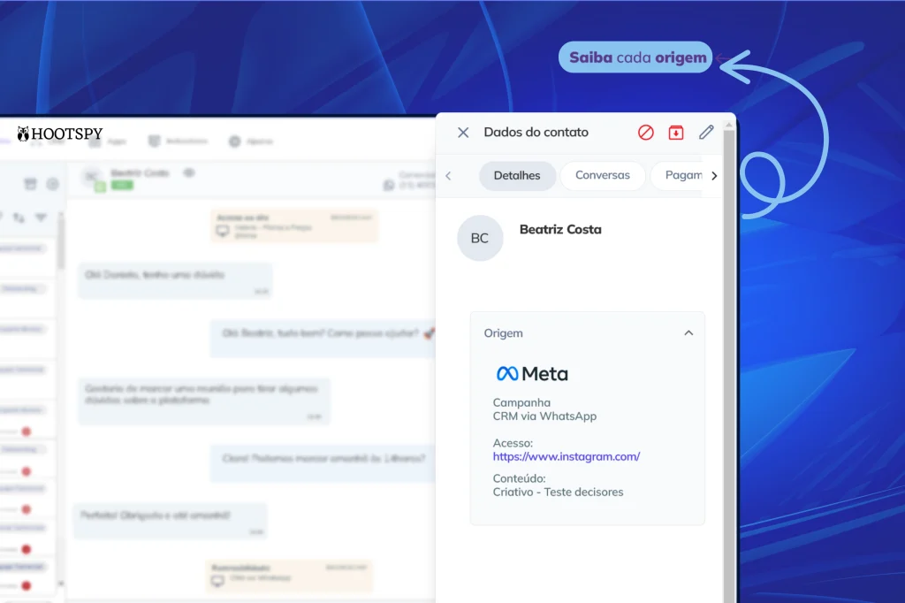
Task: Open the instagram.com access link
Action: (566, 457)
